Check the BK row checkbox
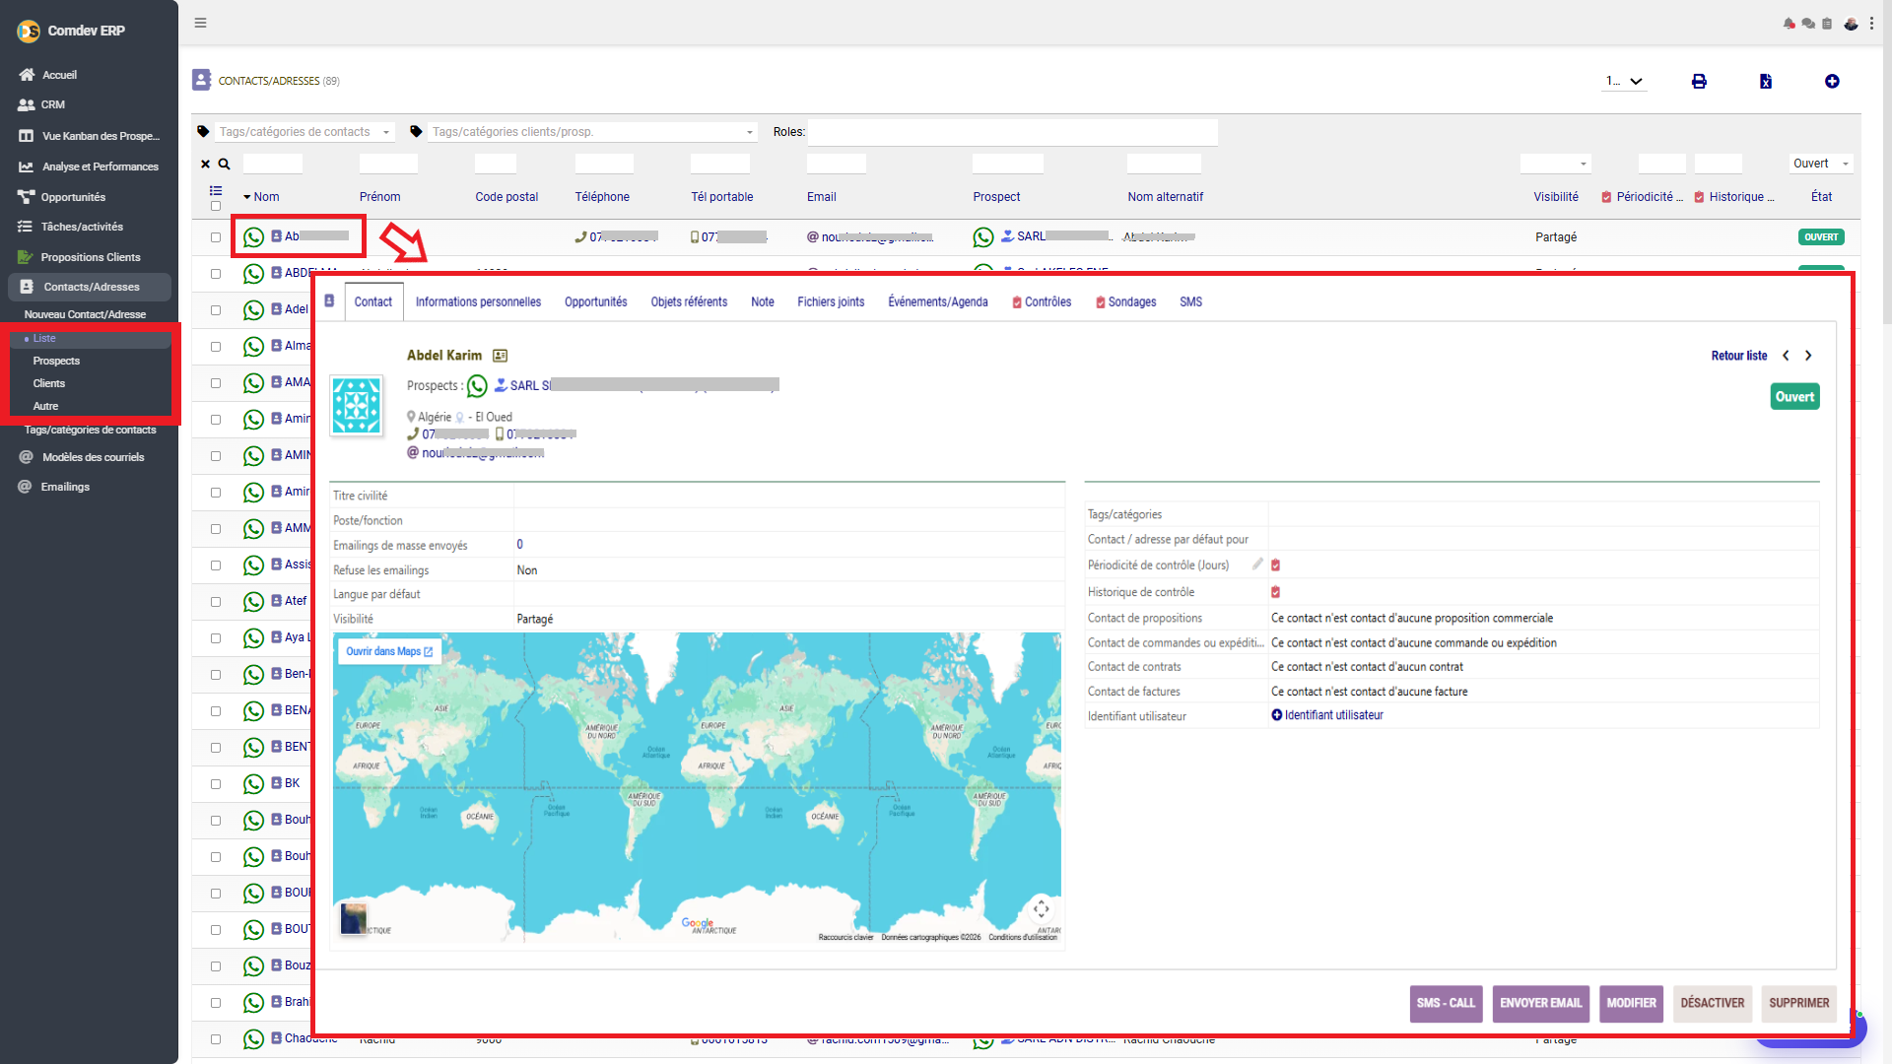 tap(216, 784)
